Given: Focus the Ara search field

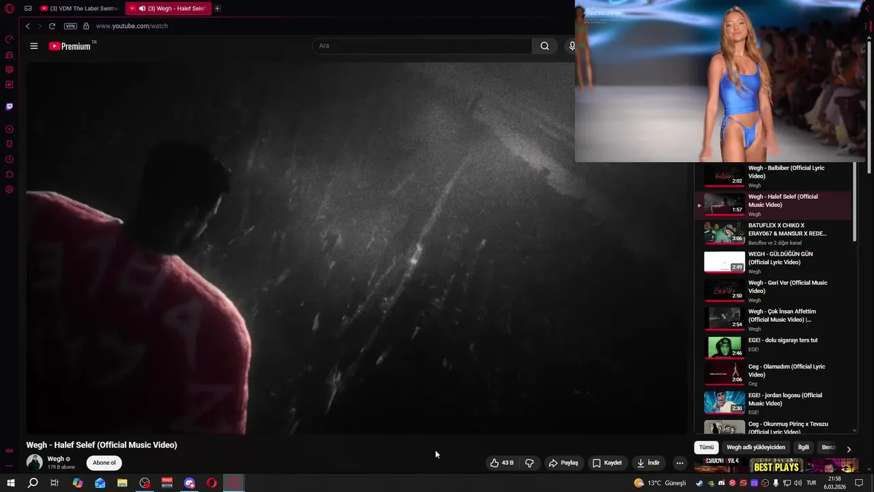Looking at the screenshot, I should point(422,46).
